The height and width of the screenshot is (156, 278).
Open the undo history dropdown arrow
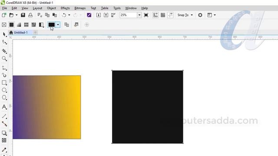(69, 15)
